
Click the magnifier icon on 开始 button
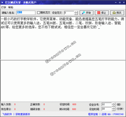[x=83, y=13]
